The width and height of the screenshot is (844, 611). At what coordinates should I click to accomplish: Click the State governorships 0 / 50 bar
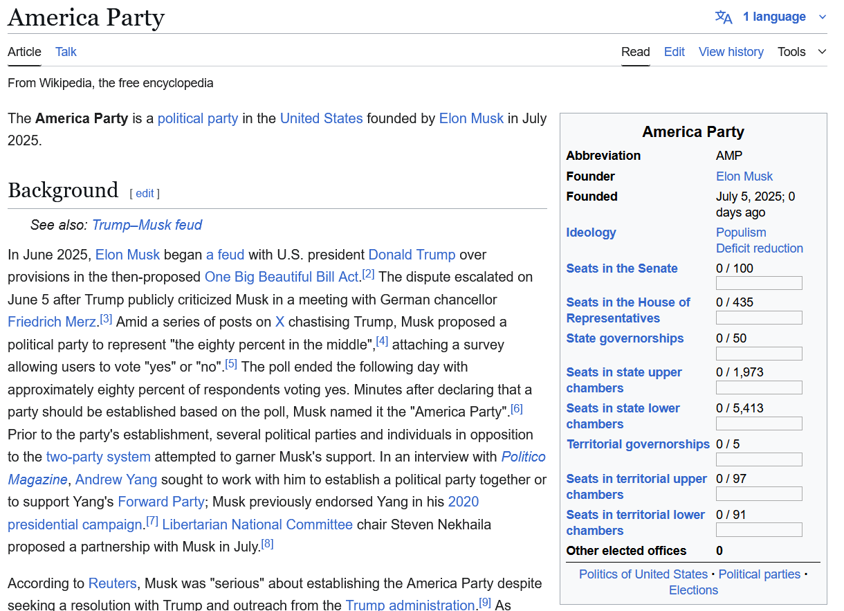click(x=759, y=354)
